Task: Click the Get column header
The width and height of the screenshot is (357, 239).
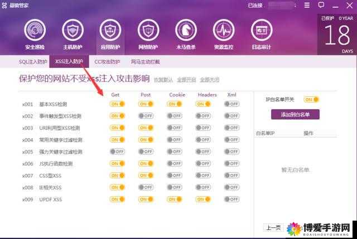Action: point(115,95)
